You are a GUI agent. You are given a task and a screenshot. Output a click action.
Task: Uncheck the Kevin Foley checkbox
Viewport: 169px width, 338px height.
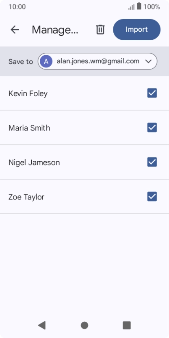click(x=152, y=93)
